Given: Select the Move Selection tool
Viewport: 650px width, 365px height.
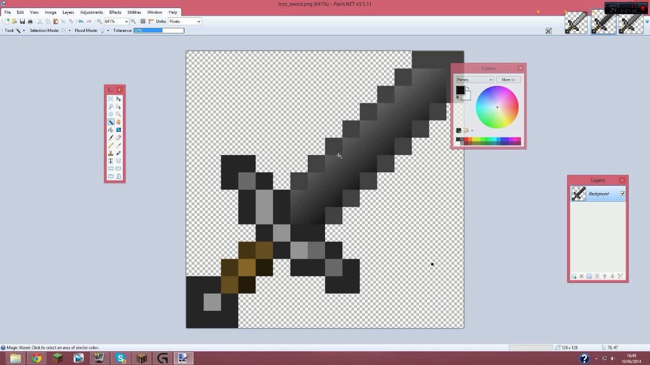Looking at the screenshot, I should pos(118,106).
